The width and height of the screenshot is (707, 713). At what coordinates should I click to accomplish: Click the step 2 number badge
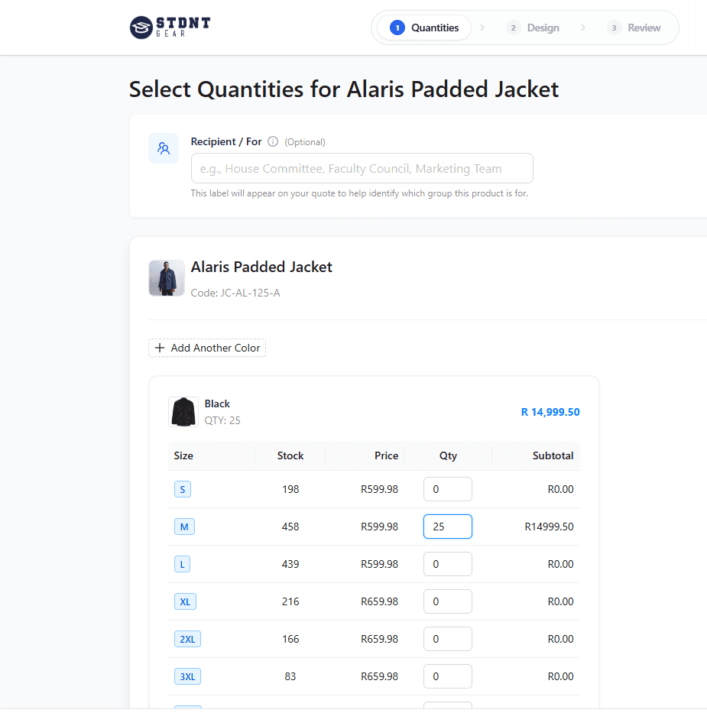click(x=514, y=28)
